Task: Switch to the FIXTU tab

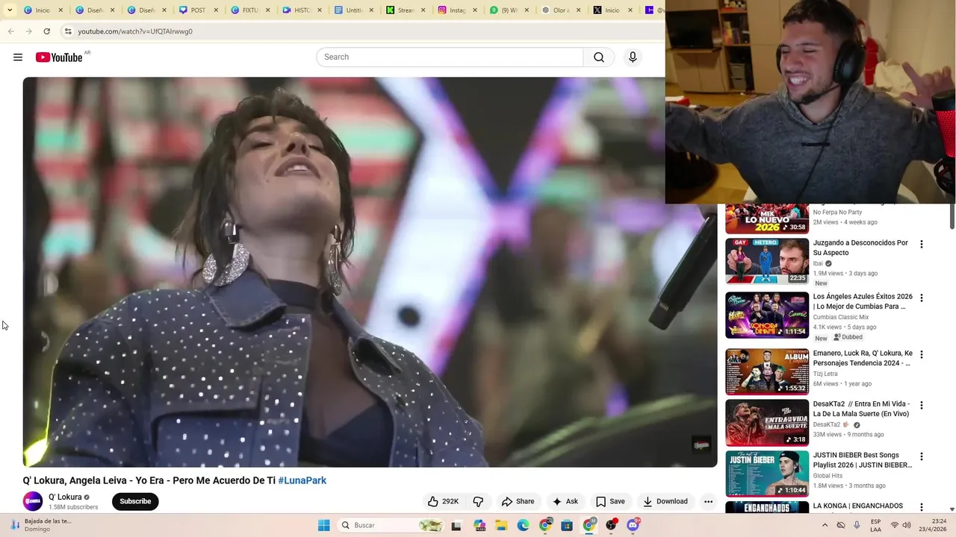Action: [249, 10]
